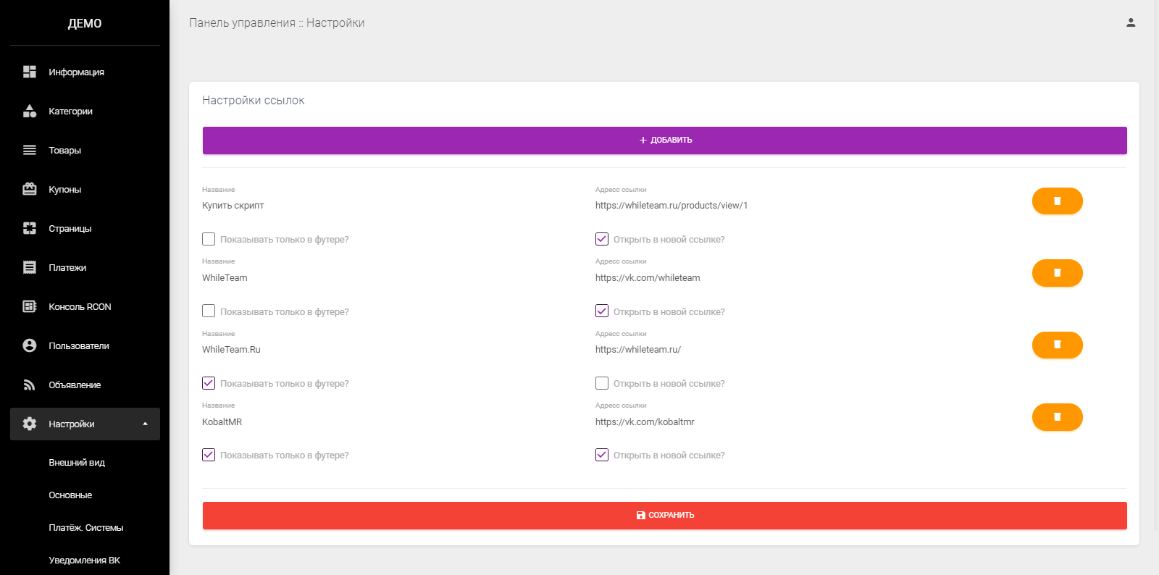Uncheck new-tab option for vk.com/whiteteam link
This screenshot has width=1159, height=575.
pos(602,311)
